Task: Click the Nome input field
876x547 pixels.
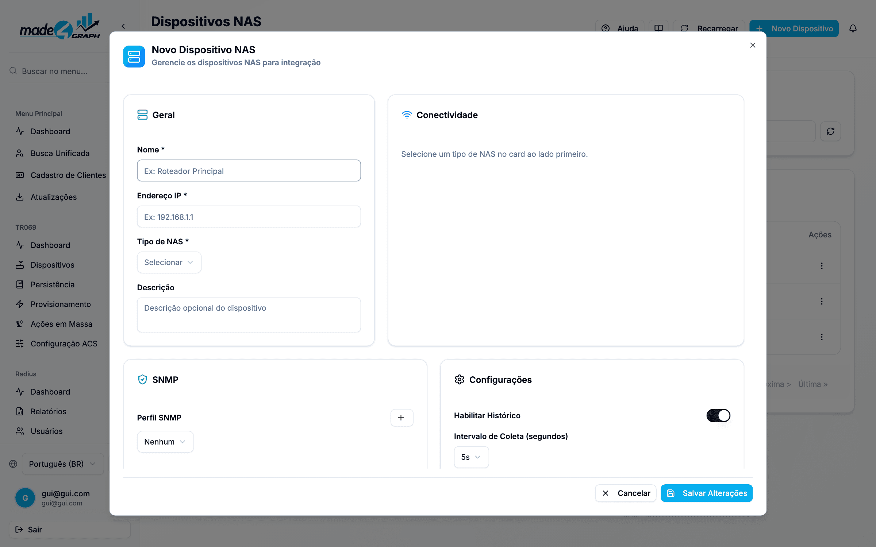Action: 249,171
